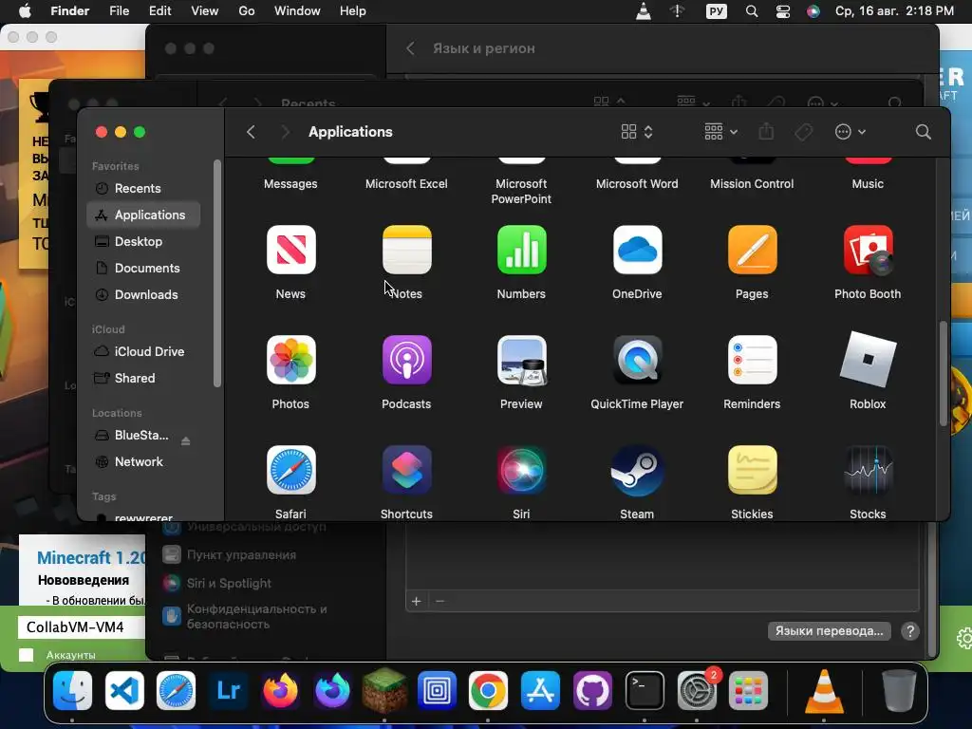Select the Shortcuts app icon

pos(406,470)
